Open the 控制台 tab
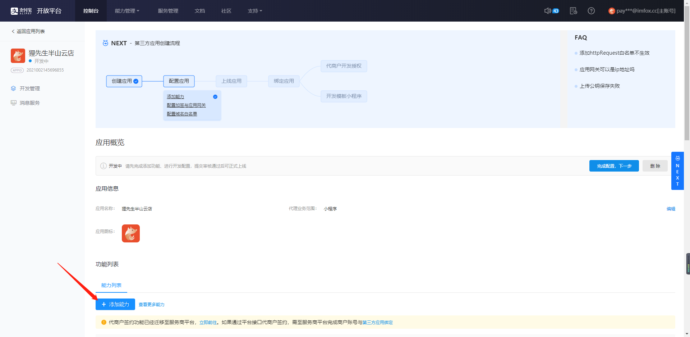The width and height of the screenshot is (690, 337). click(x=91, y=11)
